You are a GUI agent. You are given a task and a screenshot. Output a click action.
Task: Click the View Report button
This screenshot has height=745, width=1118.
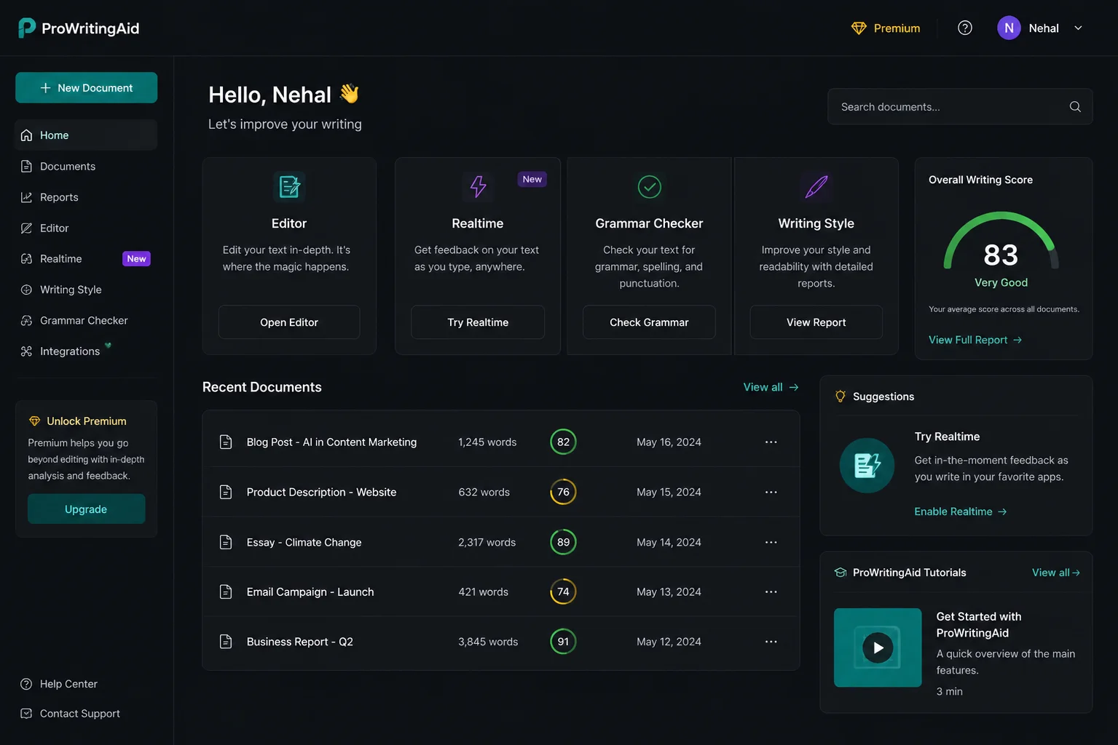(x=816, y=322)
